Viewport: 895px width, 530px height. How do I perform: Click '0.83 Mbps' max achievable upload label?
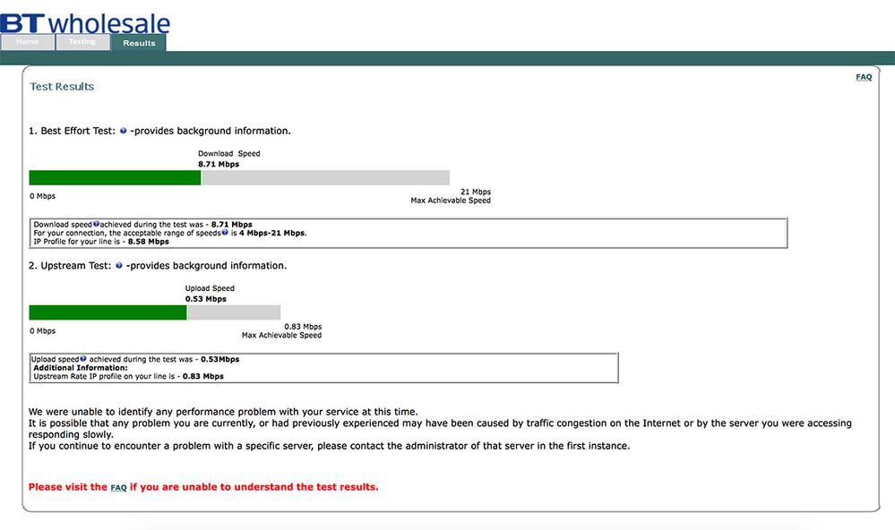[x=303, y=327]
